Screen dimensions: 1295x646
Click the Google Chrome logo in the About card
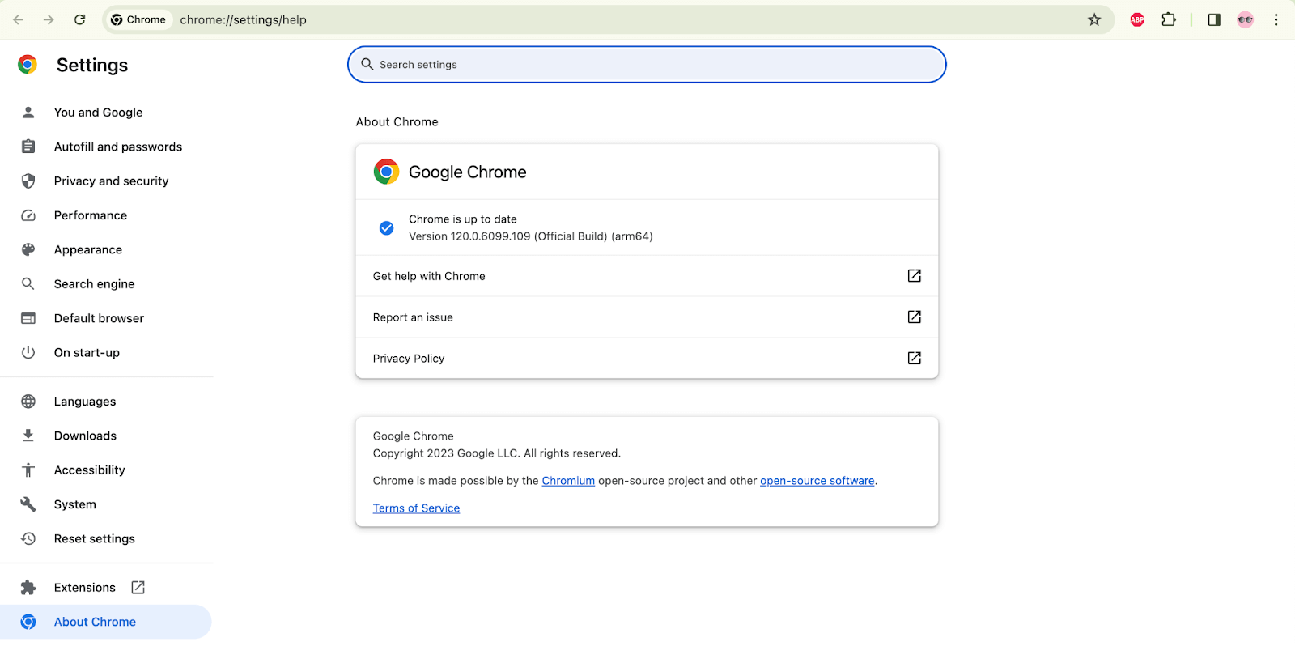pos(386,172)
